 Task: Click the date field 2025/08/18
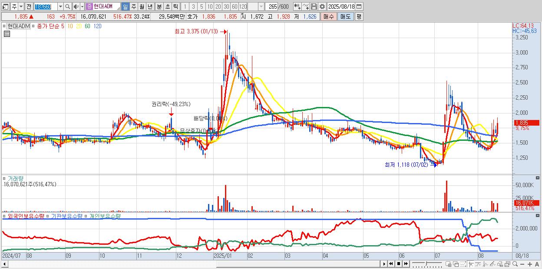(x=341, y=6)
